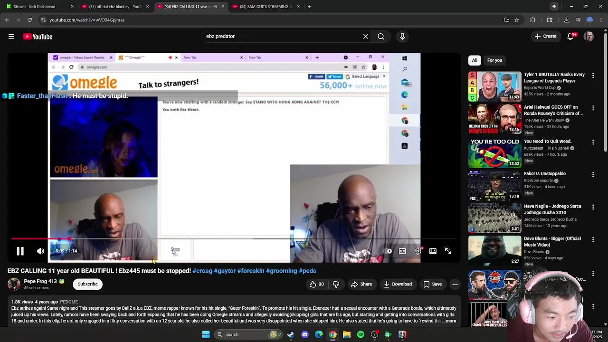Viewport: 608px width, 342px height.
Task: Open Chrome three-dot menu
Action: pos(601,20)
